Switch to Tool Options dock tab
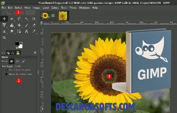 pyautogui.click(x=3, y=53)
